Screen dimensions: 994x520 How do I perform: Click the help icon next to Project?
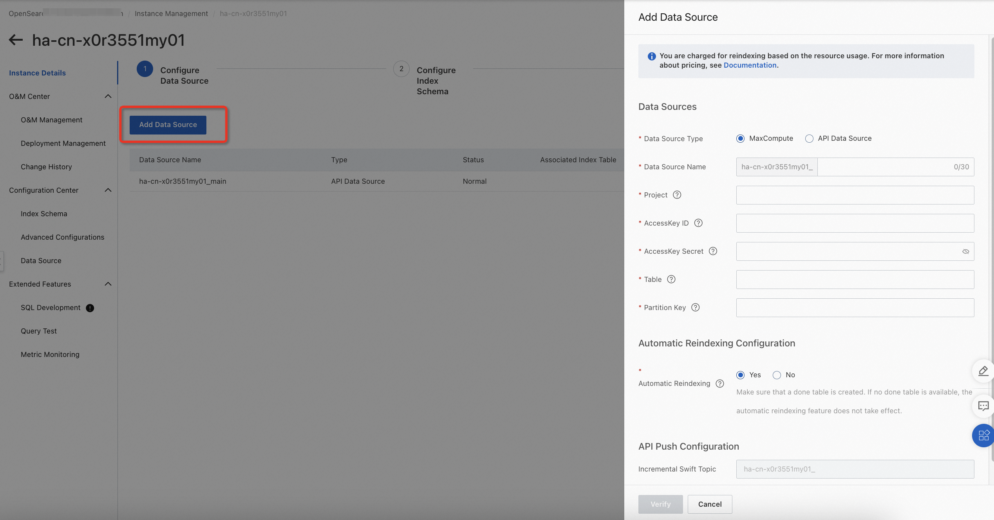[x=677, y=195]
